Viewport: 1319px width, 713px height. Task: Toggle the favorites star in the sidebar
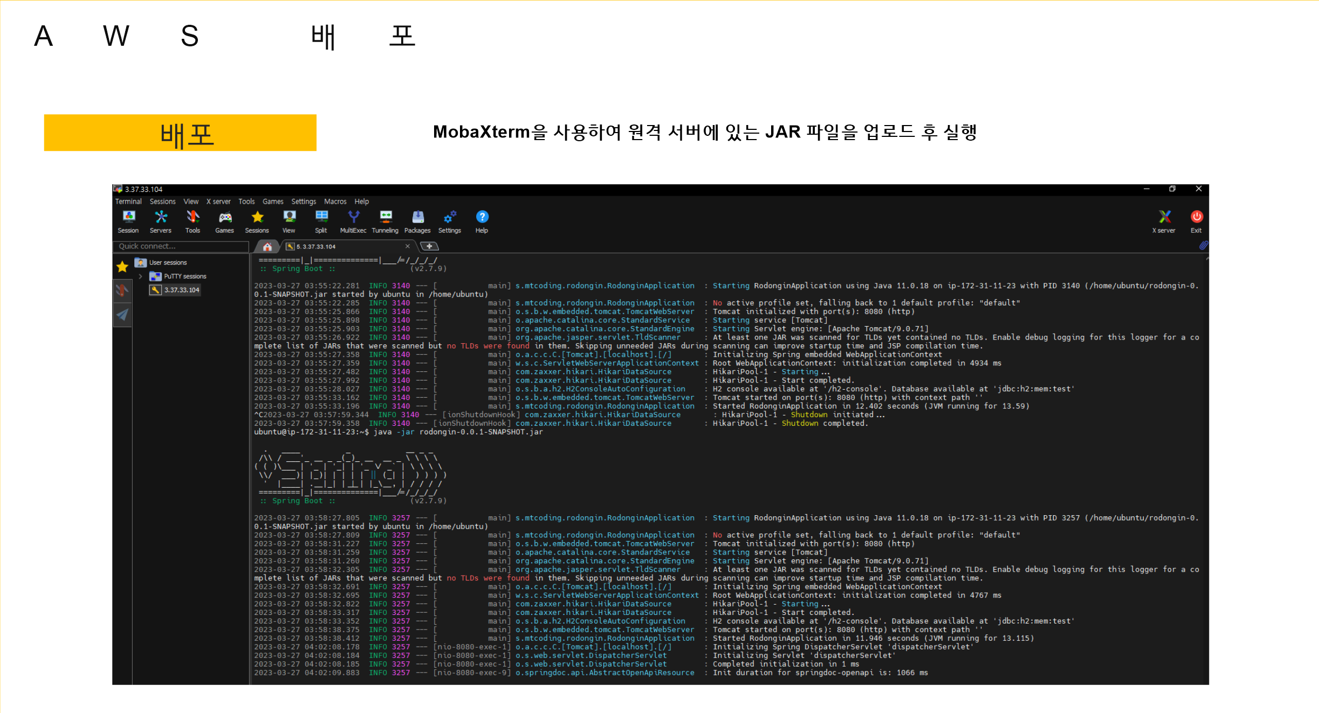(x=122, y=266)
